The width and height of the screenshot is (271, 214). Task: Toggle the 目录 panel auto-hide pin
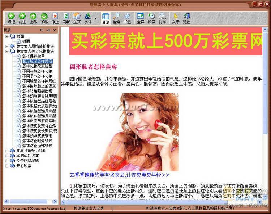click(x=48, y=30)
